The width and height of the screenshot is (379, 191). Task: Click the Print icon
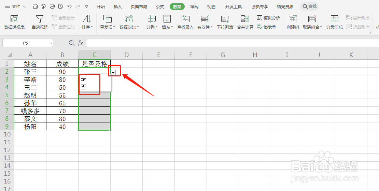pos(52,6)
